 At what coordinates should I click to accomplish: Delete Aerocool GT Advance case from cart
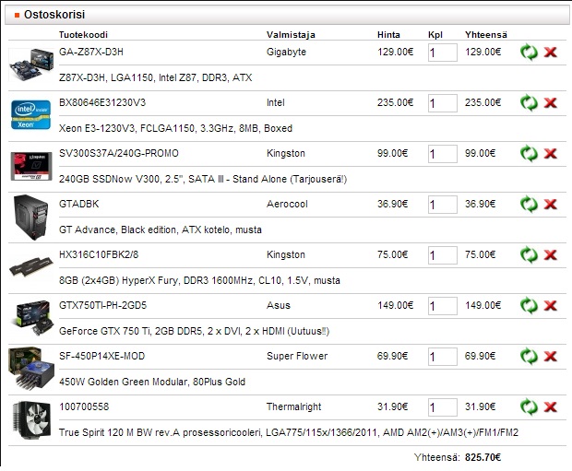click(x=550, y=204)
